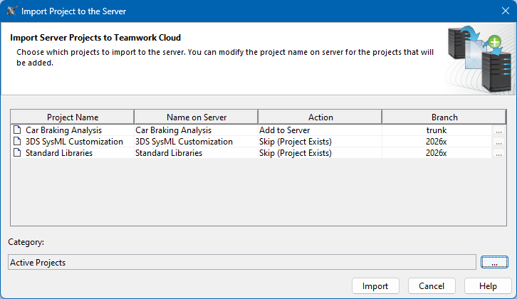Browse for a category with ellipsis button
This screenshot has width=517, height=299.
click(494, 263)
